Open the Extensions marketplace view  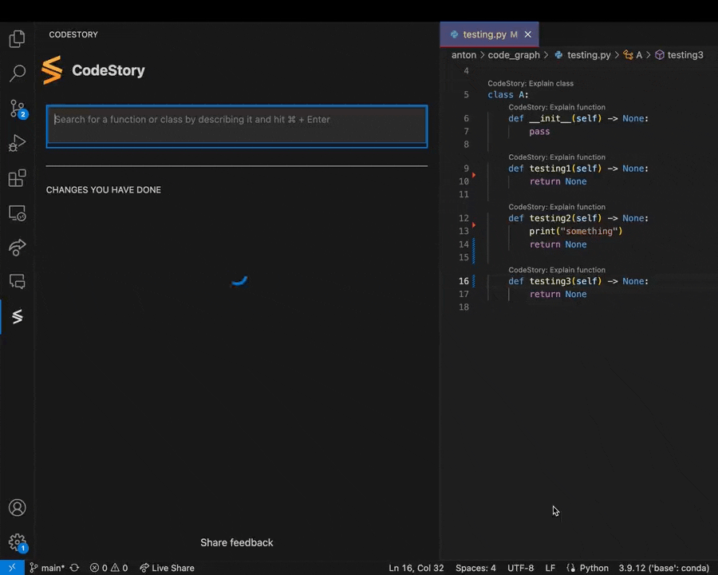coord(17,178)
